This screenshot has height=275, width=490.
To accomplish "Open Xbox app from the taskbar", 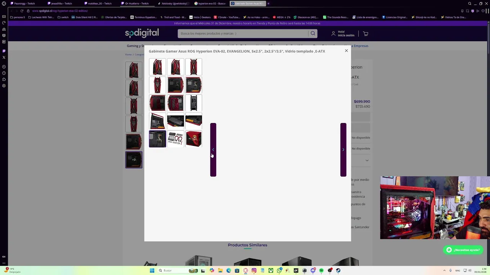I will pos(271,270).
